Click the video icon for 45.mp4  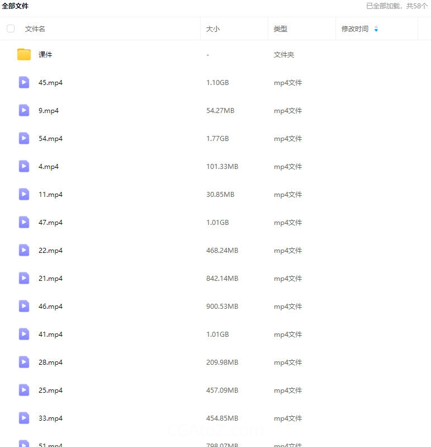[x=24, y=83]
